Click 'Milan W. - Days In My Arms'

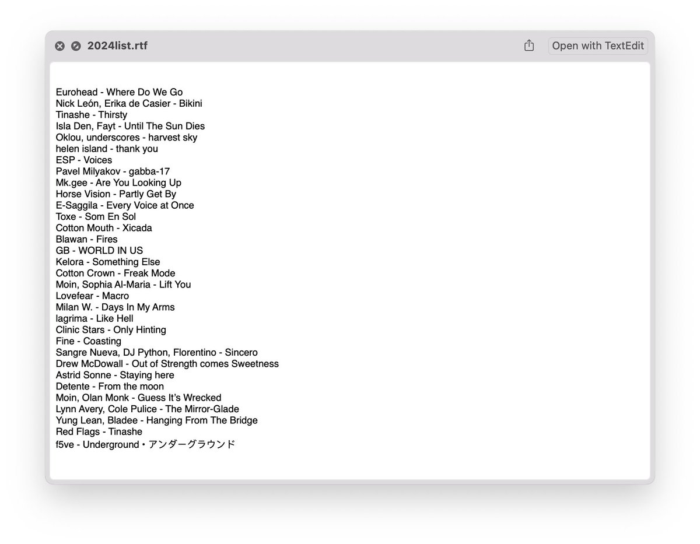coord(115,307)
